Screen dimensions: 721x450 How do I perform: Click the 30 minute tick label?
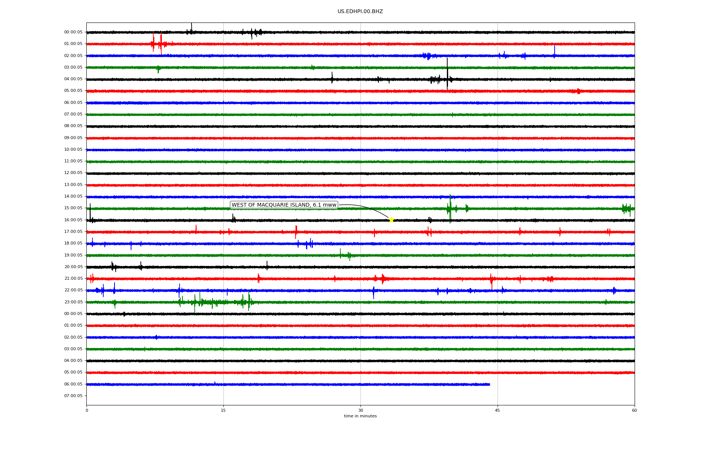360,410
